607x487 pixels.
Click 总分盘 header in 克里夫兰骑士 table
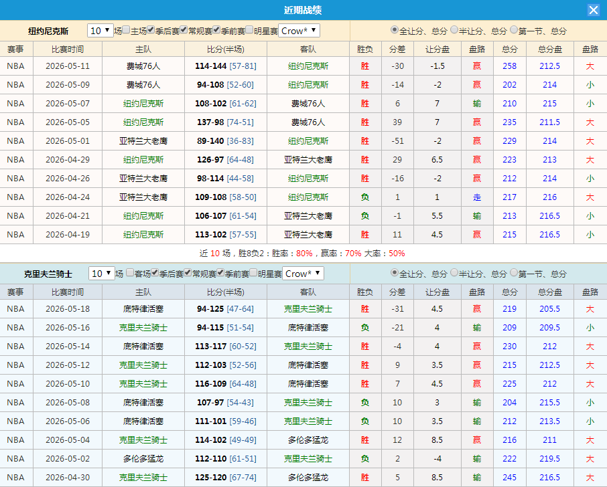[x=549, y=292]
